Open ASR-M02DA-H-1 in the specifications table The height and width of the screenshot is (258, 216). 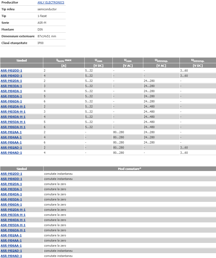pos(13,106)
